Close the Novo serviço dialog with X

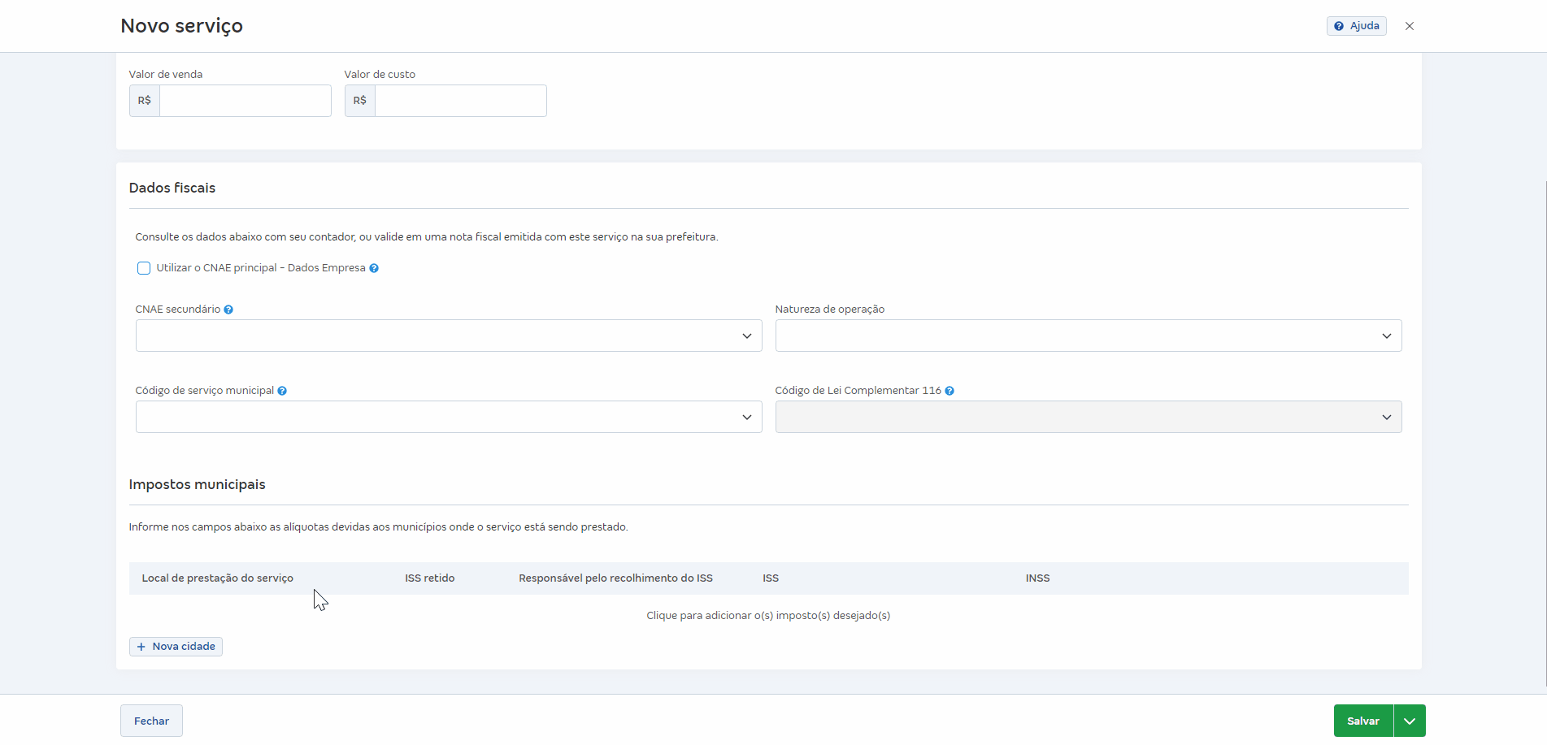pyautogui.click(x=1410, y=26)
